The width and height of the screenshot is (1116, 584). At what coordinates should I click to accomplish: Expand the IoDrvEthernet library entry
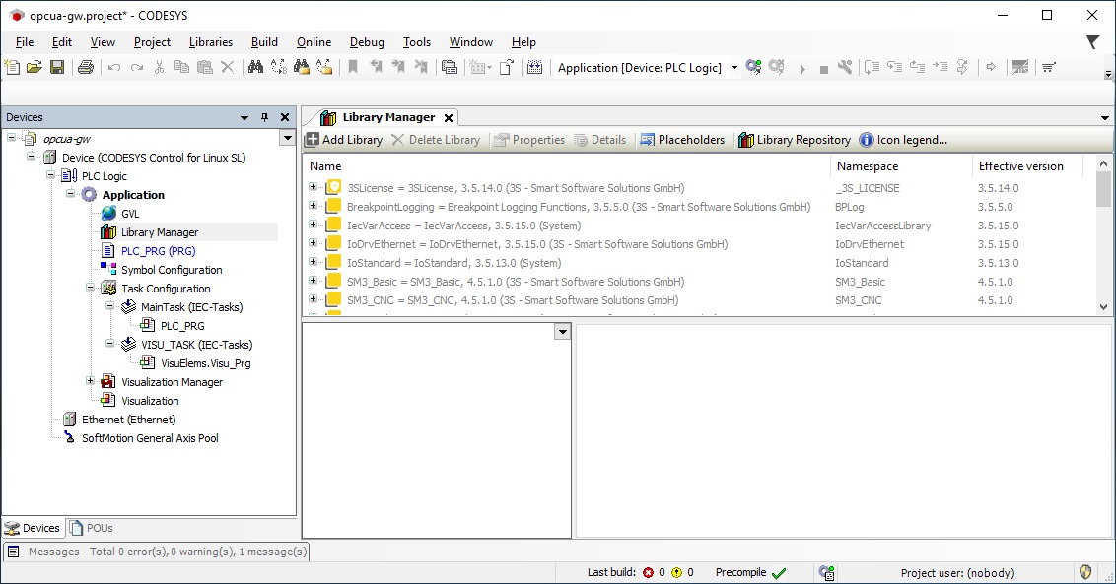313,243
